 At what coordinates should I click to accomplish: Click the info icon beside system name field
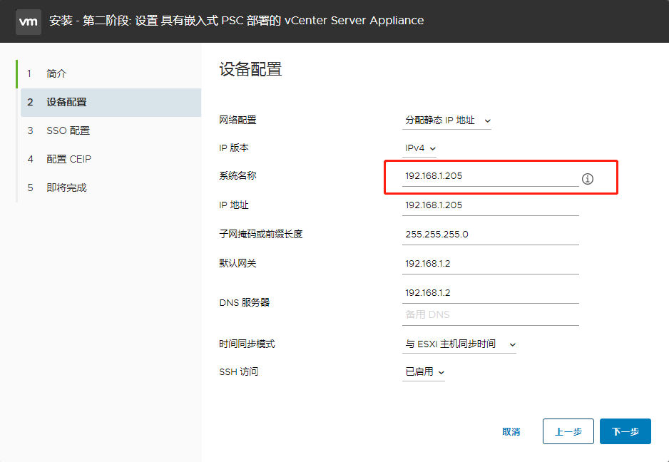pyautogui.click(x=588, y=179)
